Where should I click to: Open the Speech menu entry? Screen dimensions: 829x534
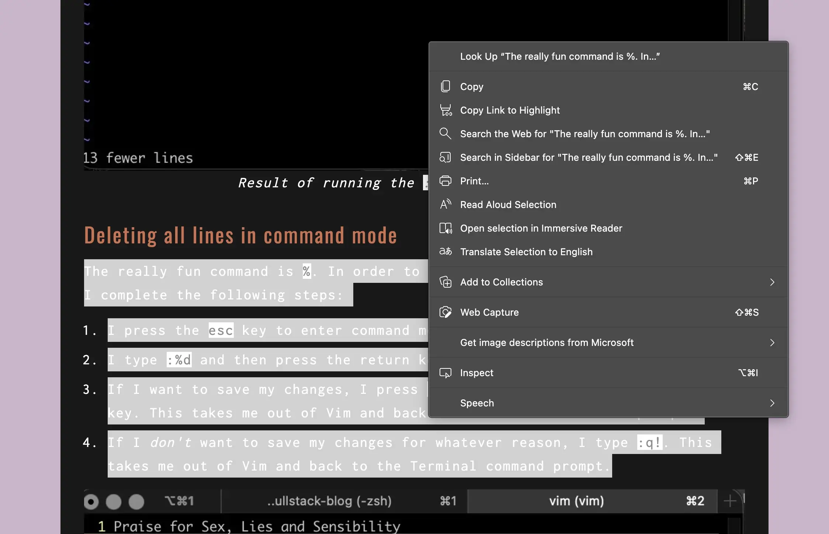[x=608, y=403]
